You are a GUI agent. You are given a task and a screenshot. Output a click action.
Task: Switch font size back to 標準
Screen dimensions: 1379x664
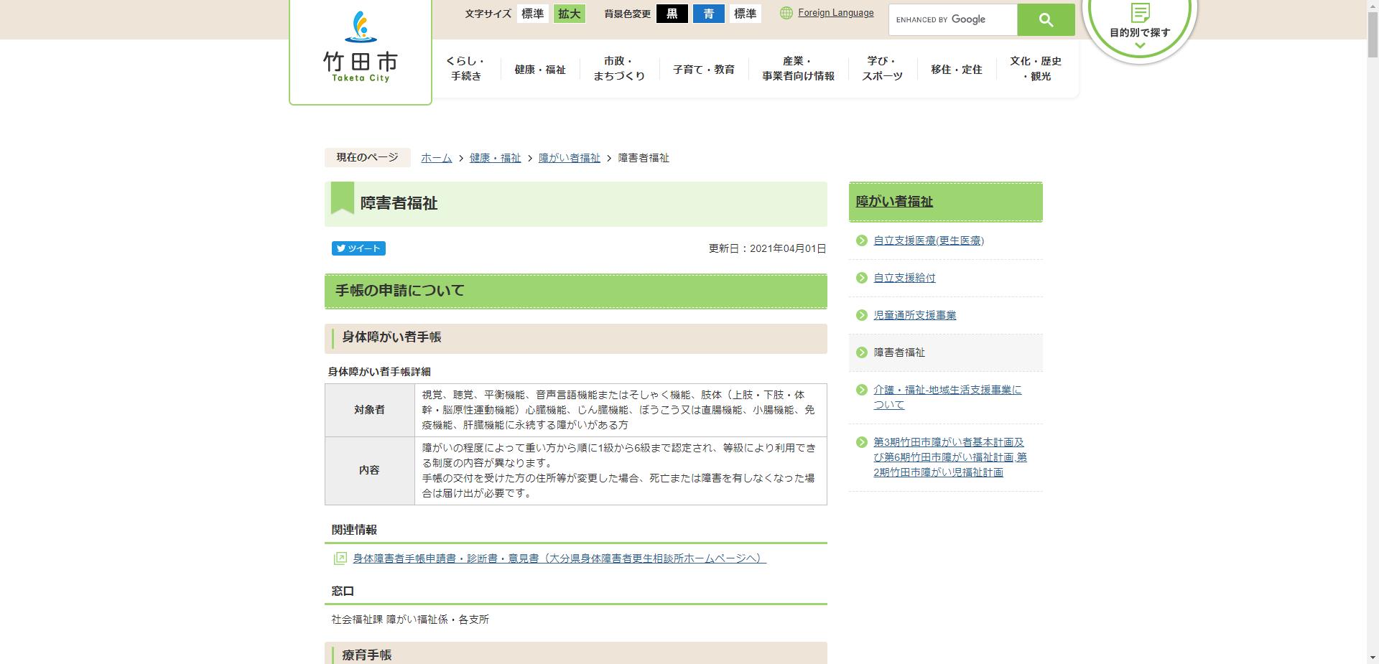[x=532, y=13]
